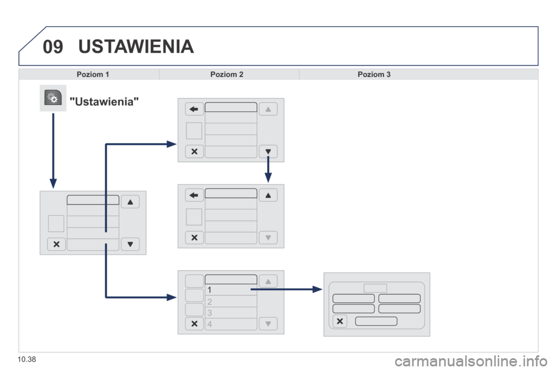Click the blank square under the back arrow in the middle Poziom 2 panel

194,217
